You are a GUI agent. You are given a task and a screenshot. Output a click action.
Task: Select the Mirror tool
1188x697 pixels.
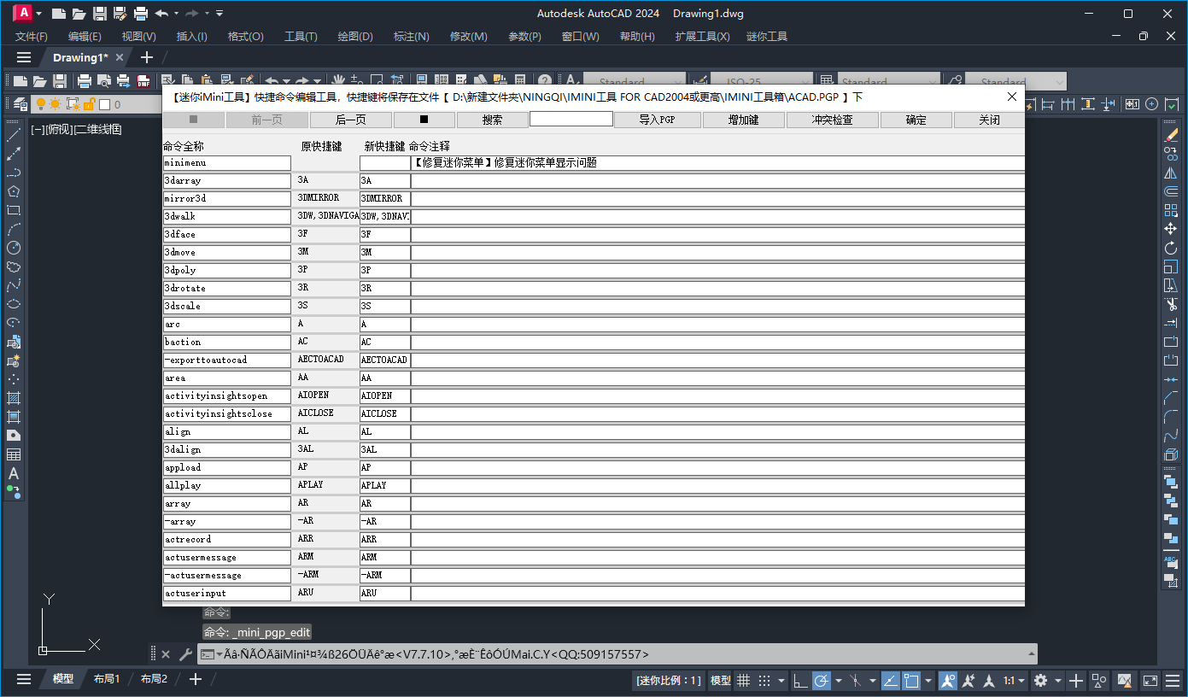point(1171,173)
